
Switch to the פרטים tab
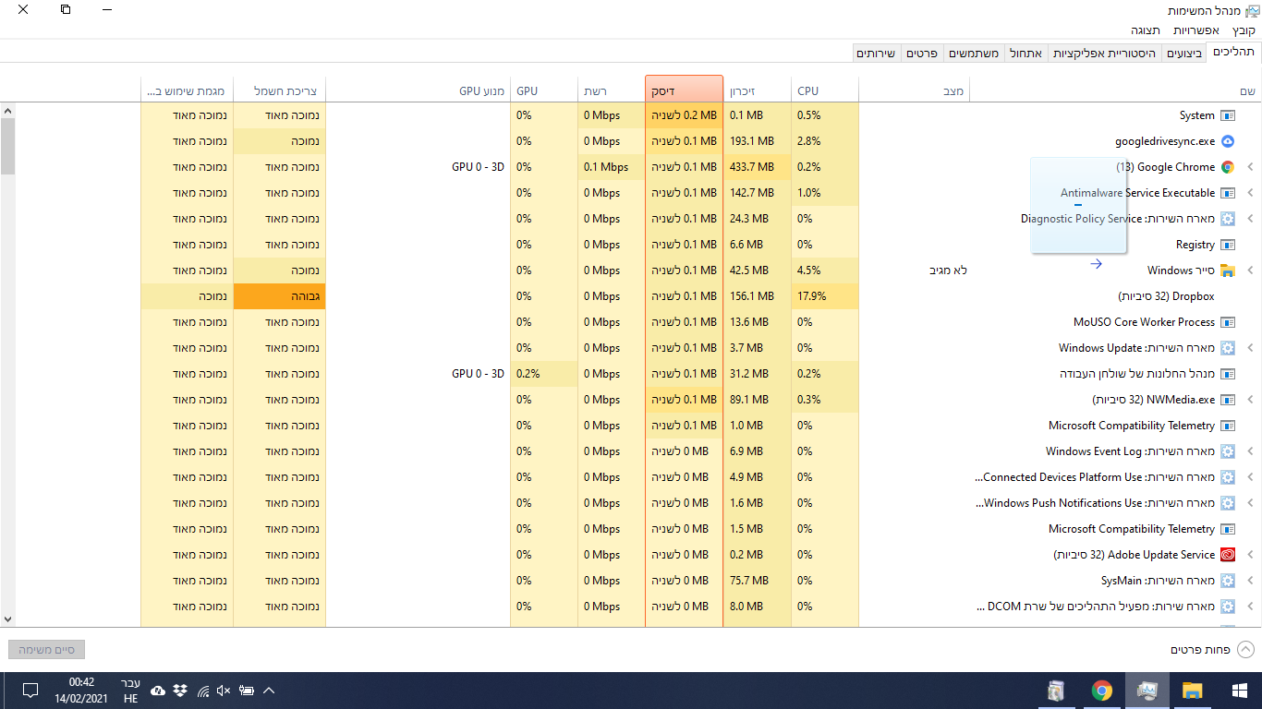pos(922,54)
